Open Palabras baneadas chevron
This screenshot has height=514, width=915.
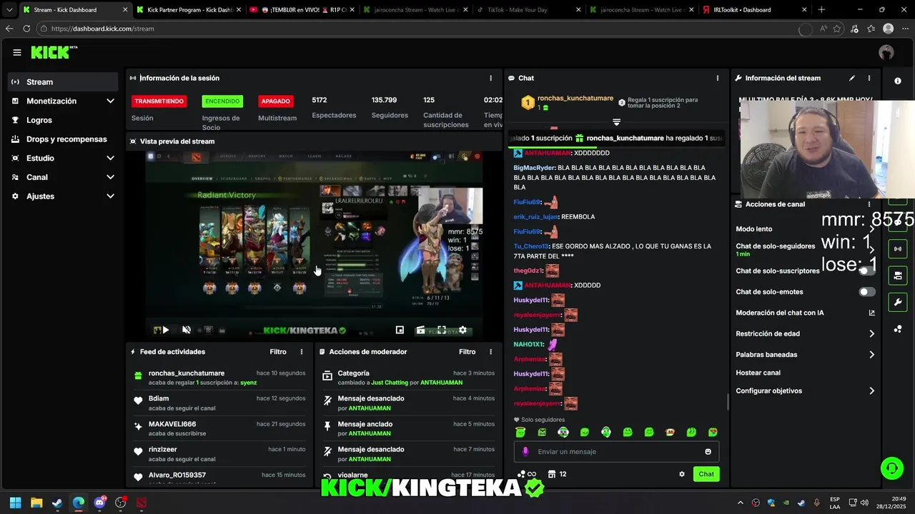tap(871, 355)
